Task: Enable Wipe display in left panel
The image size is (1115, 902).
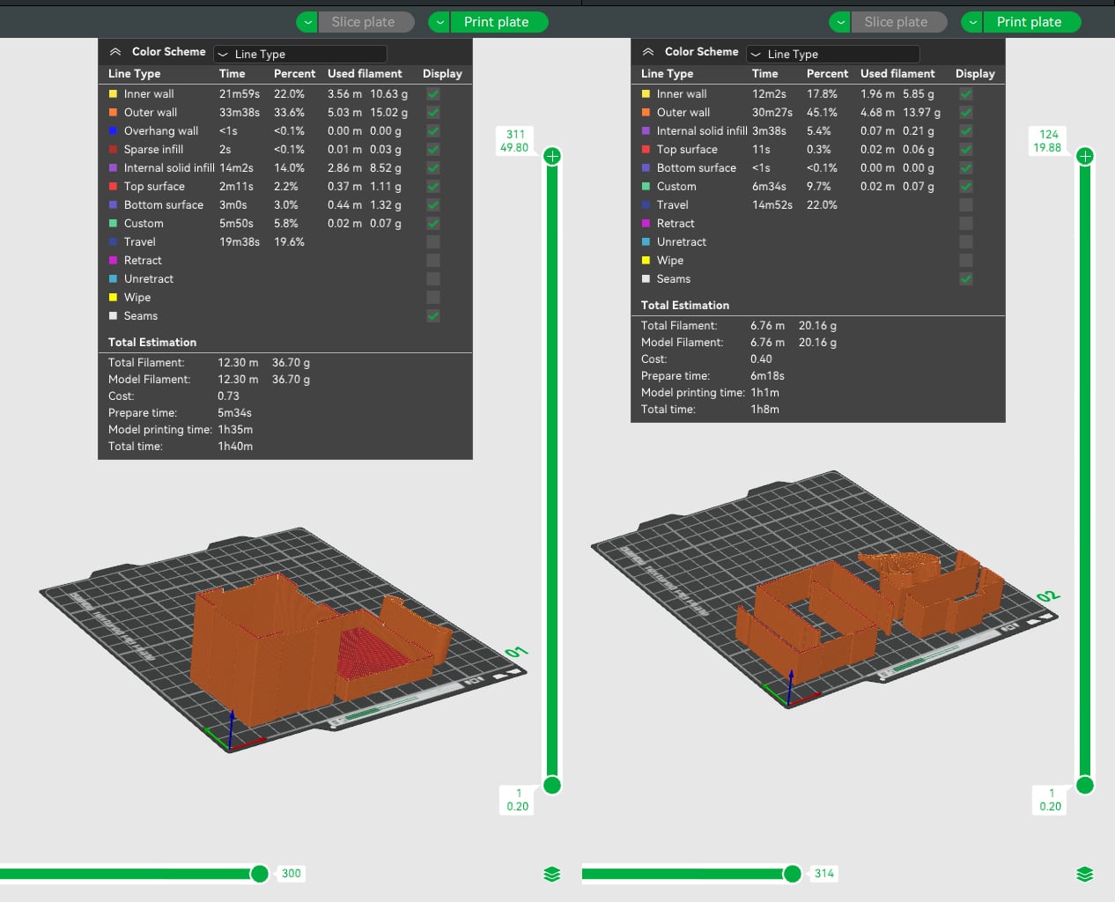Action: (433, 298)
